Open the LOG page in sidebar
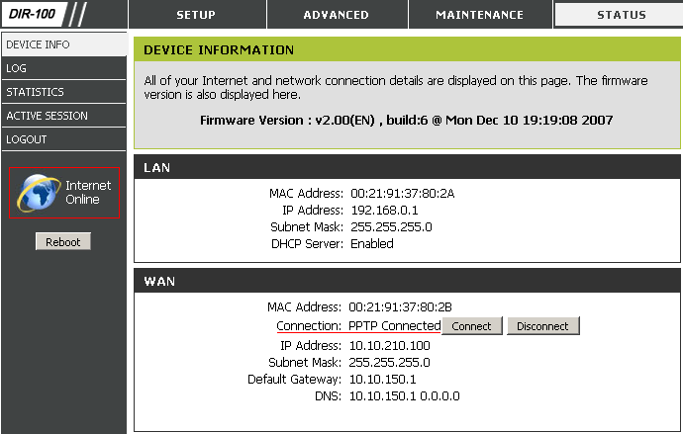683x434 pixels. (64, 68)
